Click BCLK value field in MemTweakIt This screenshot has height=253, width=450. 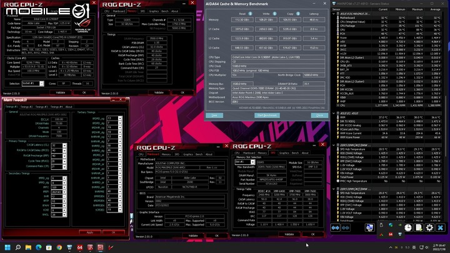pos(59,119)
